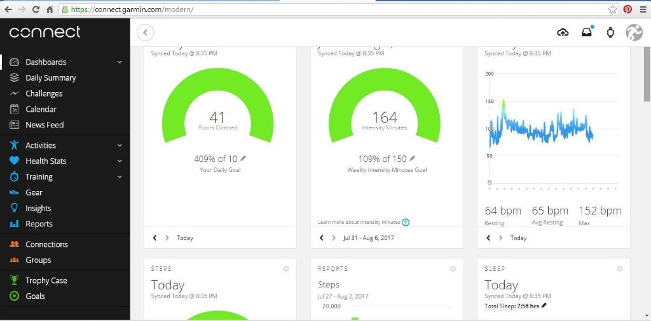Viewport: 651px width, 321px height.
Task: Click the Garmin connect logo
Action: click(45, 32)
